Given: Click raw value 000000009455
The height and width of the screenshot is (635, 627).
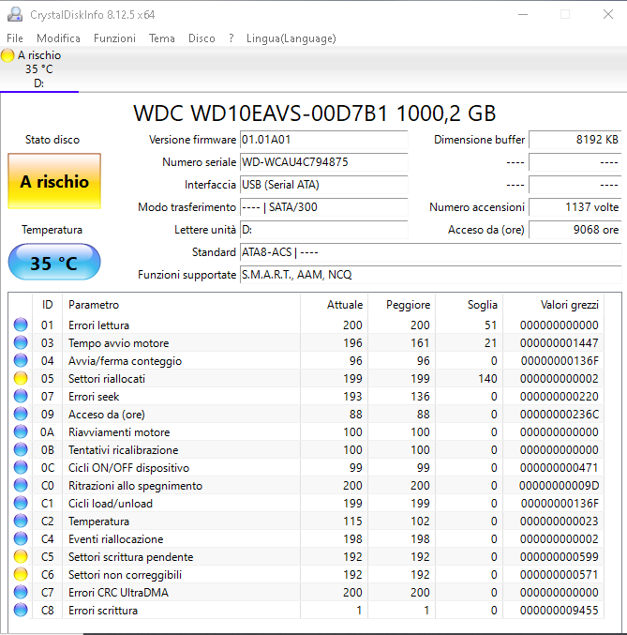Looking at the screenshot, I should [x=559, y=611].
